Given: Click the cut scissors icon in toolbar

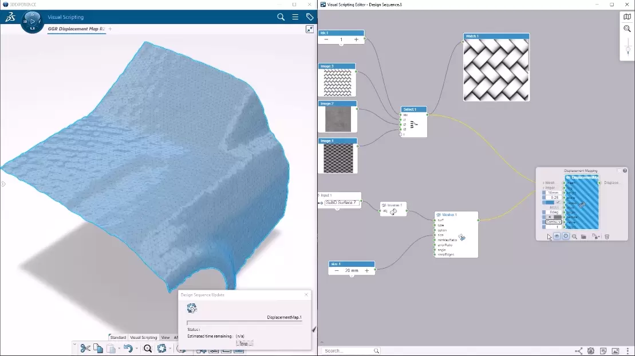Looking at the screenshot, I should (x=85, y=348).
